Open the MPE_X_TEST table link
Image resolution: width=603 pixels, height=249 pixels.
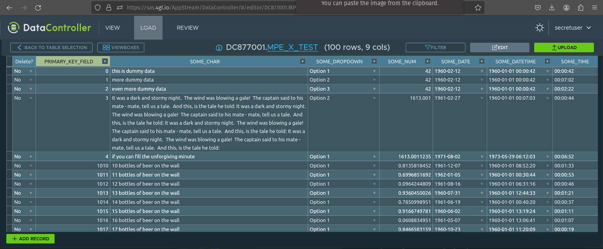point(292,48)
